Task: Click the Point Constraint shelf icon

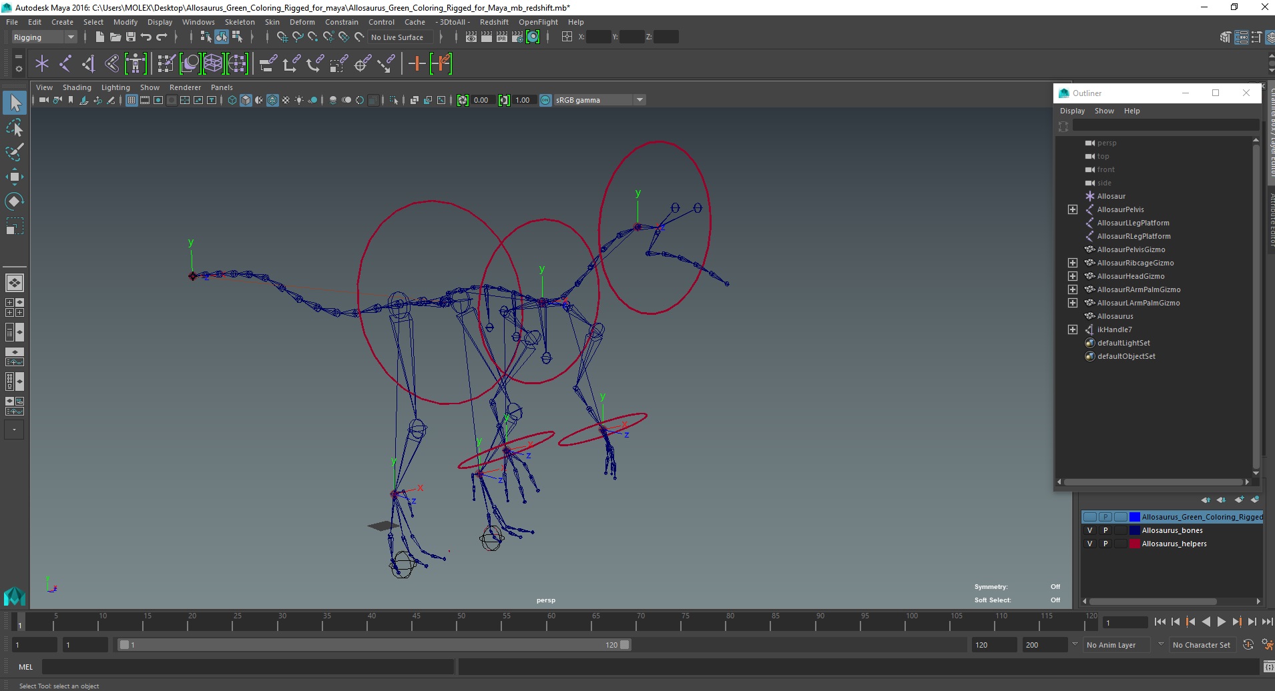Action: [x=292, y=63]
